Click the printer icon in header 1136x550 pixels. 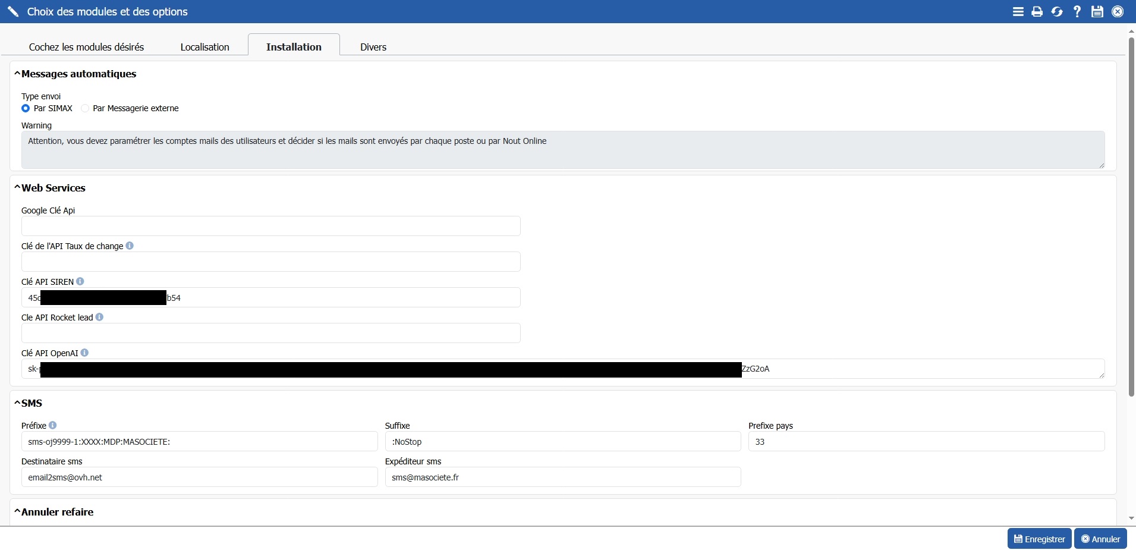click(x=1037, y=12)
